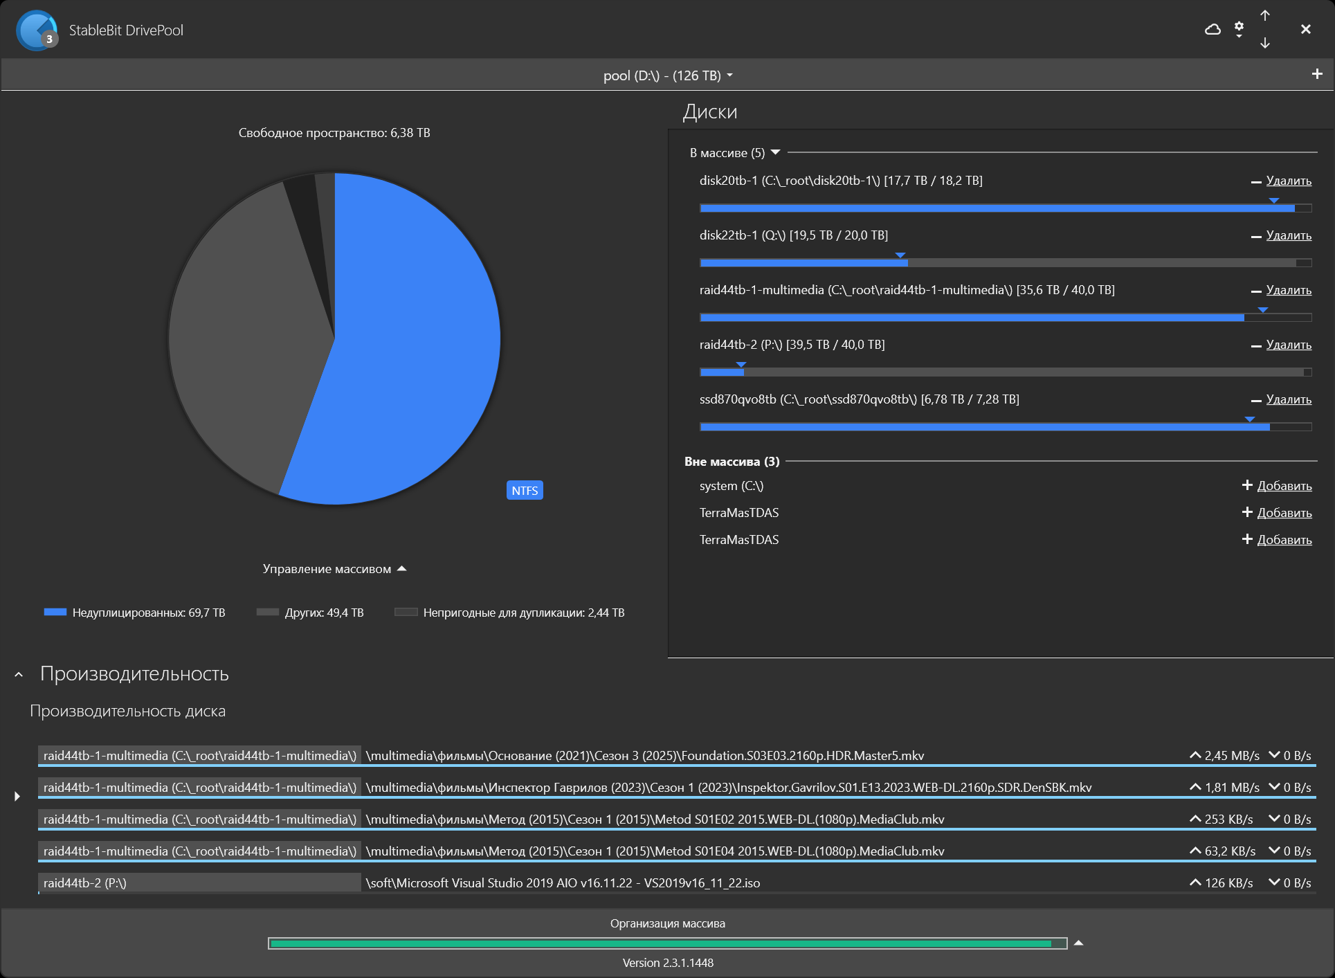Collapse the В массиве (5) group
This screenshot has height=978, width=1335.
pos(775,152)
